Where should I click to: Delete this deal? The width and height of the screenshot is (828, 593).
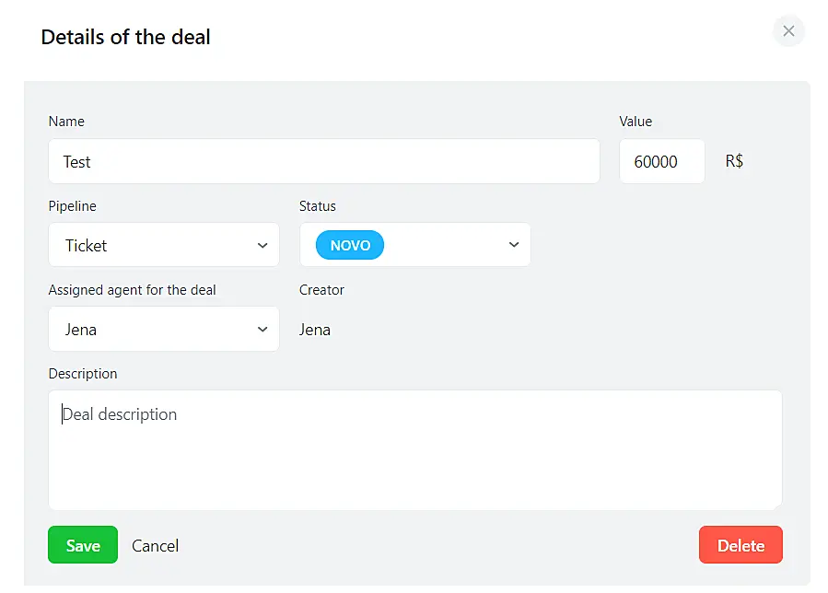(x=741, y=545)
